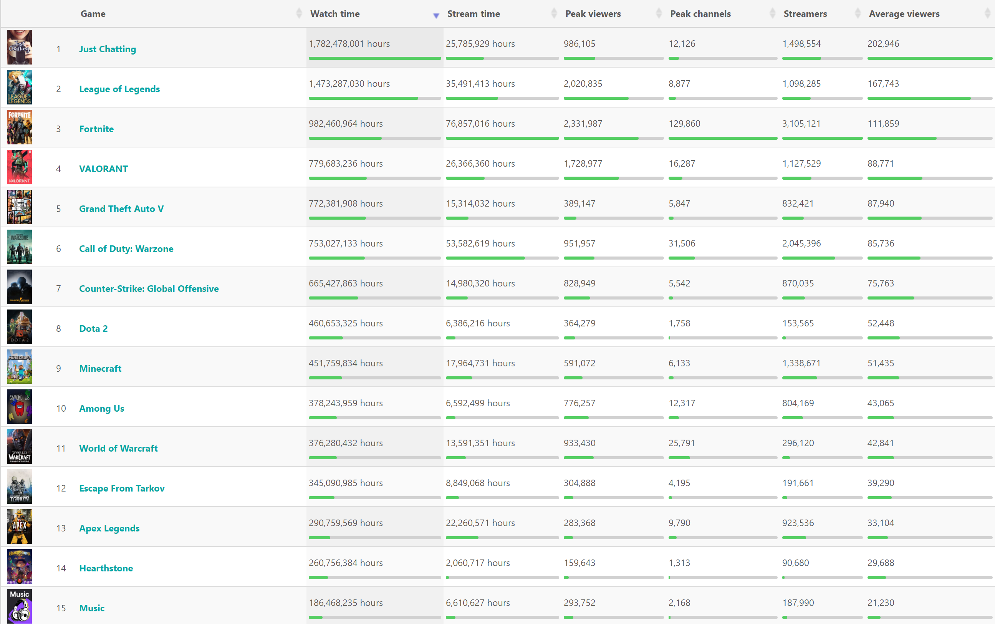Open the Minecraft cover thumbnail
Image resolution: width=995 pixels, height=624 pixels.
point(20,367)
